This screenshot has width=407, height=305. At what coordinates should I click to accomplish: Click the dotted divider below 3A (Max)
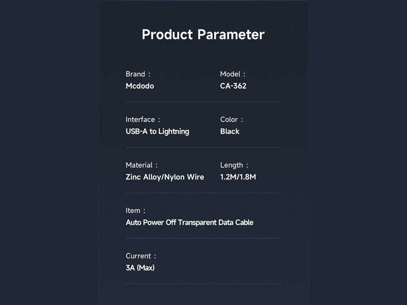pos(203,284)
